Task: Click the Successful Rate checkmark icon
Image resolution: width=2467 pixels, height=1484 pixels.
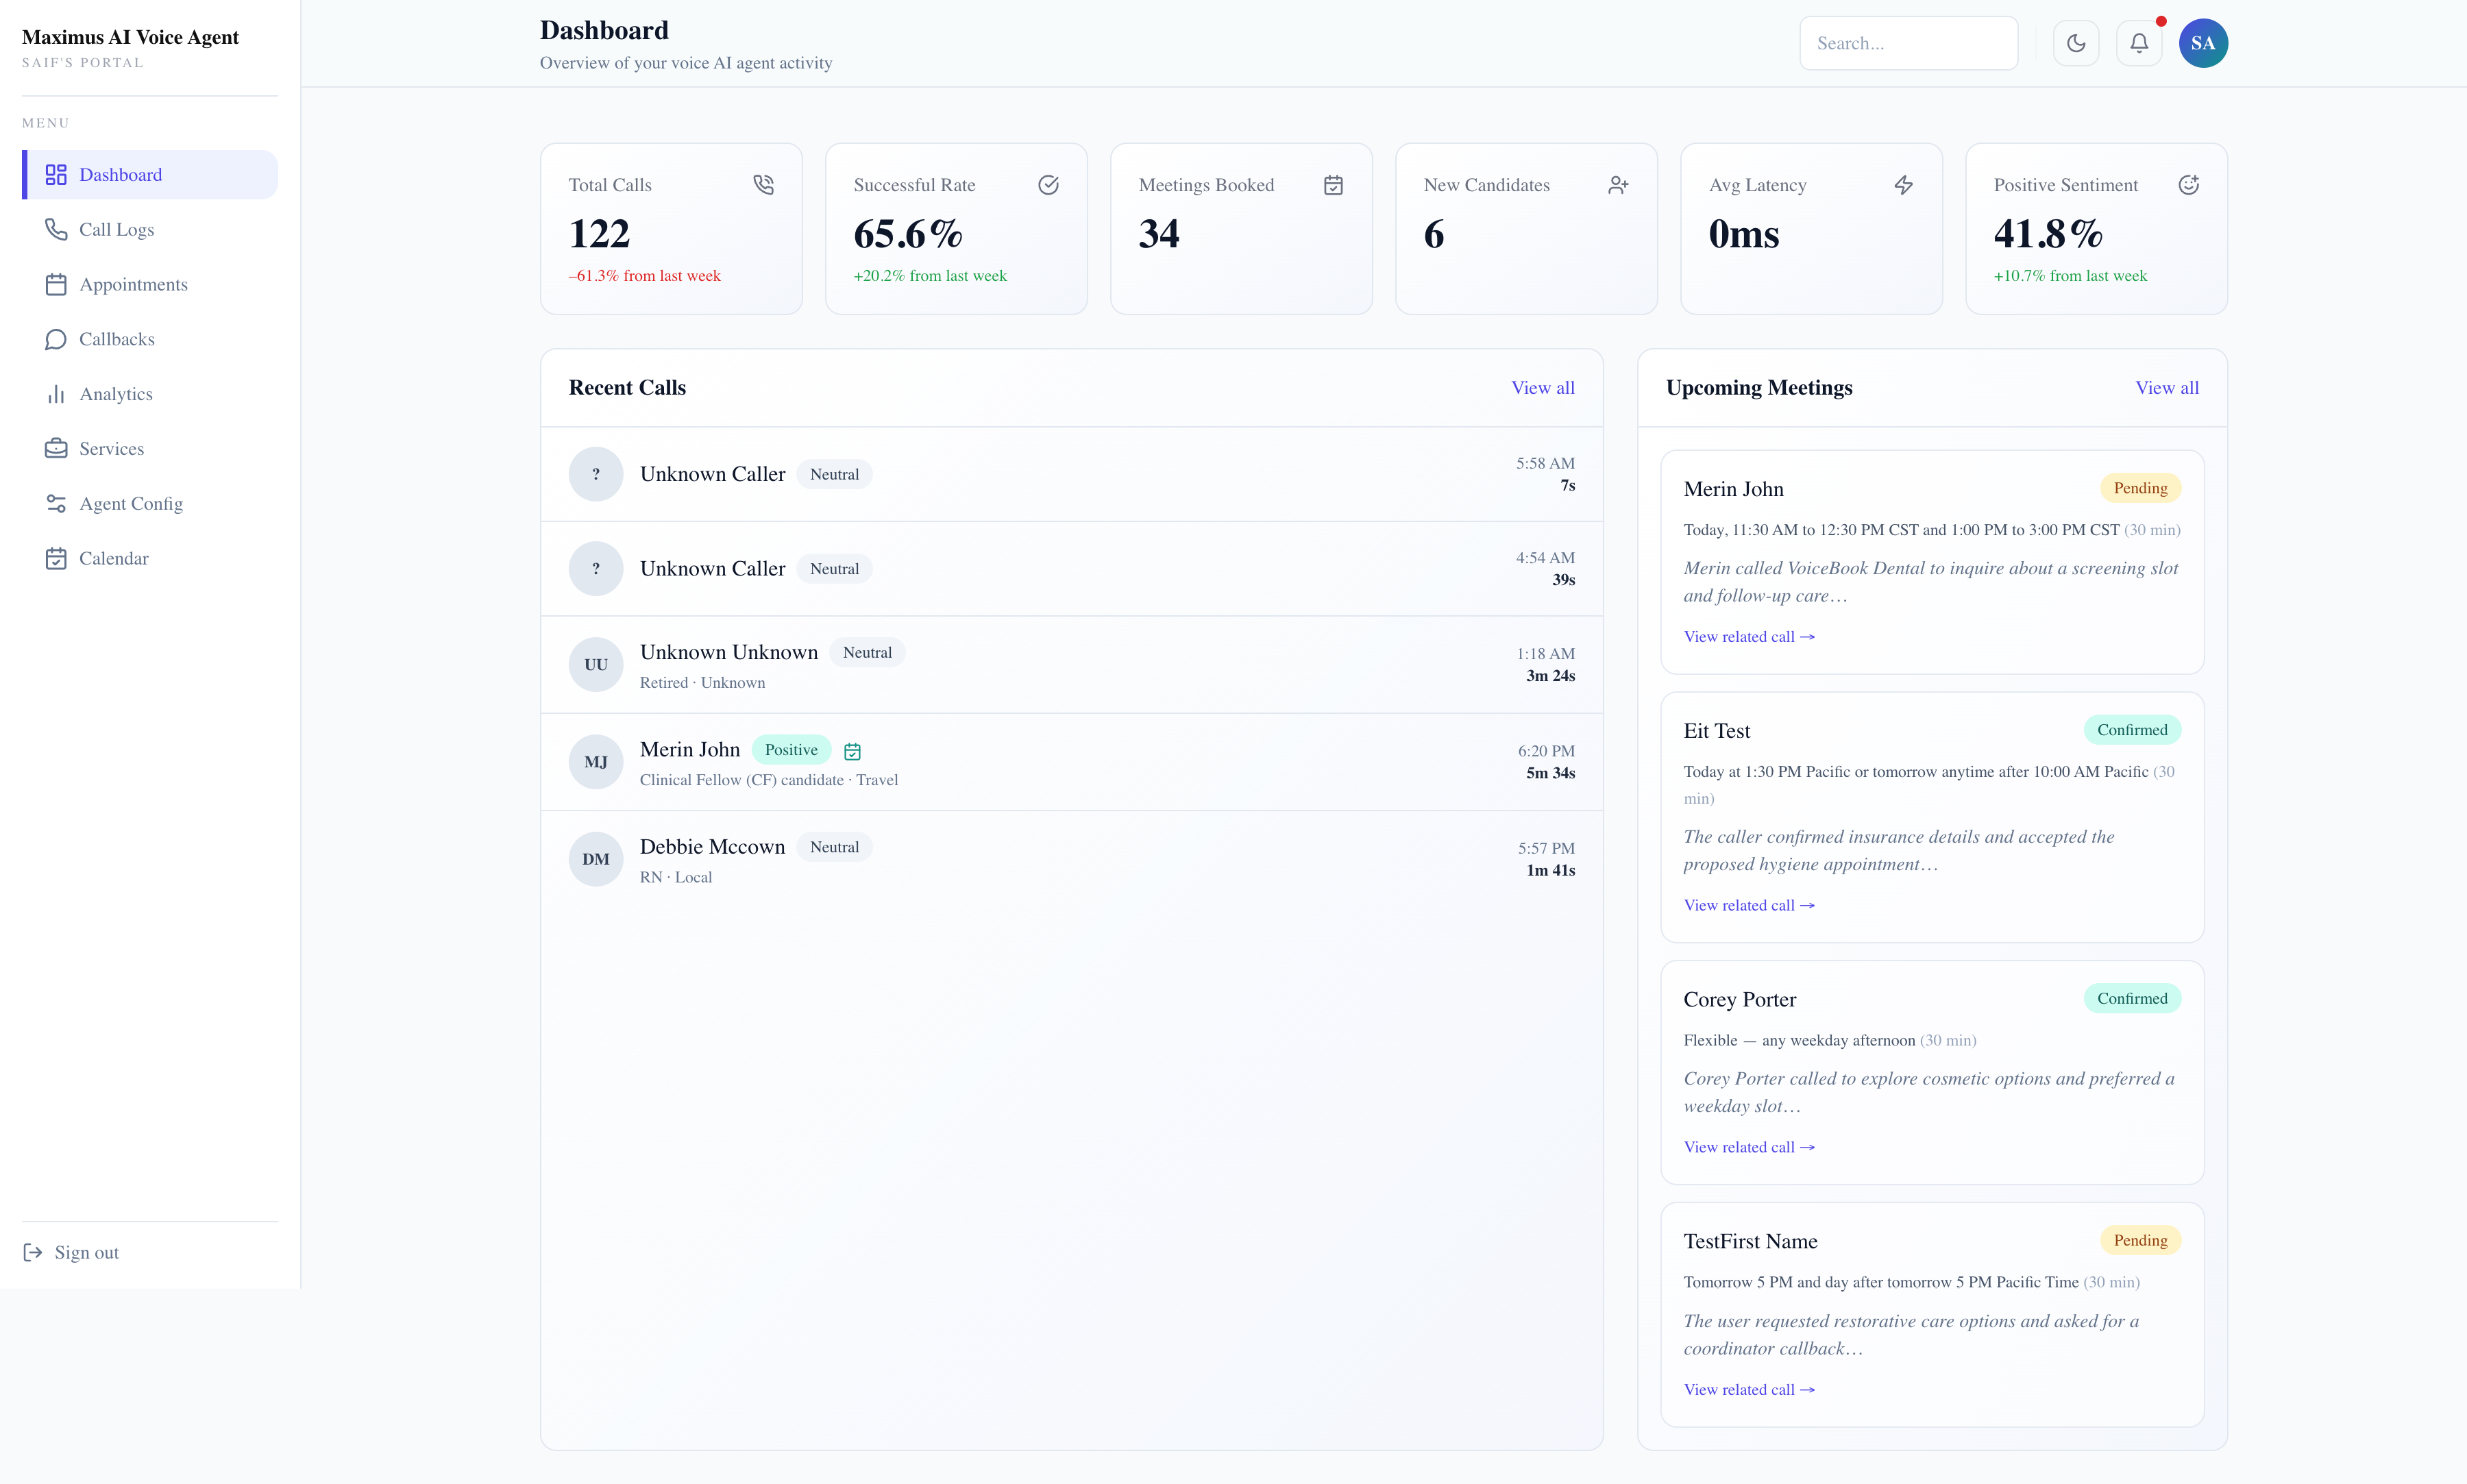Action: [1048, 185]
